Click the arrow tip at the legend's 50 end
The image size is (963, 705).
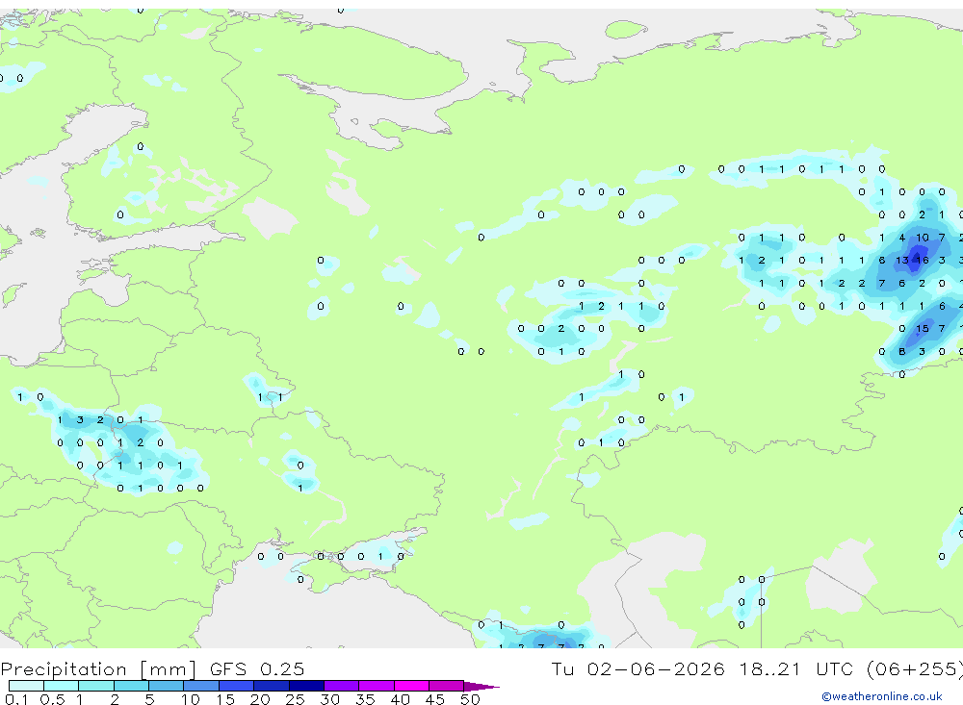[x=482, y=686]
